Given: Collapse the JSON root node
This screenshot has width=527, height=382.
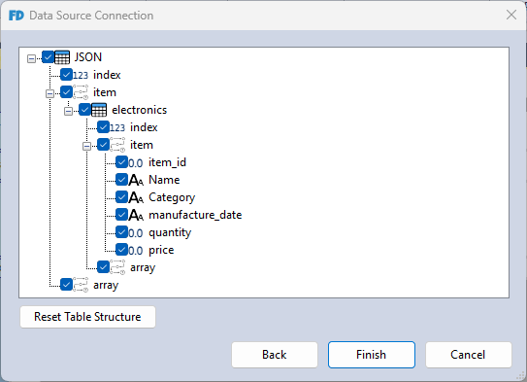Looking at the screenshot, I should (x=31, y=59).
